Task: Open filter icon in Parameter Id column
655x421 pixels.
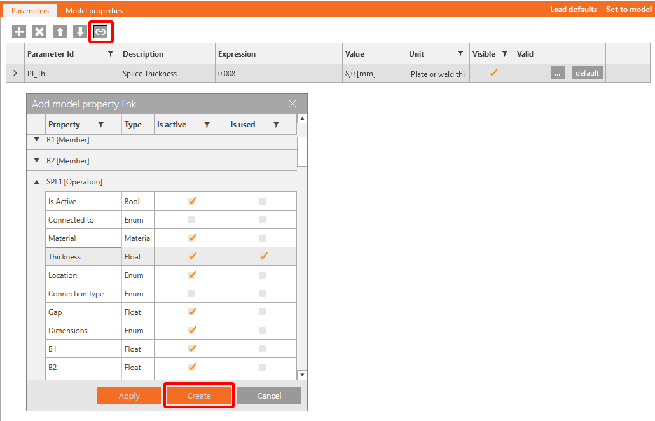Action: coord(111,54)
